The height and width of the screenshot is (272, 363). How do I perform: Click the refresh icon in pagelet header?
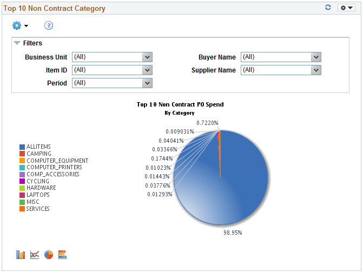328,8
